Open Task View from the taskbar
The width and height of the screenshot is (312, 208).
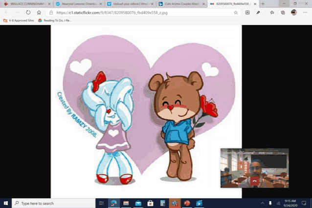coord(102,203)
